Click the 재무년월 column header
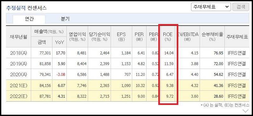Screen dimensions: 253x116 coord(18,37)
